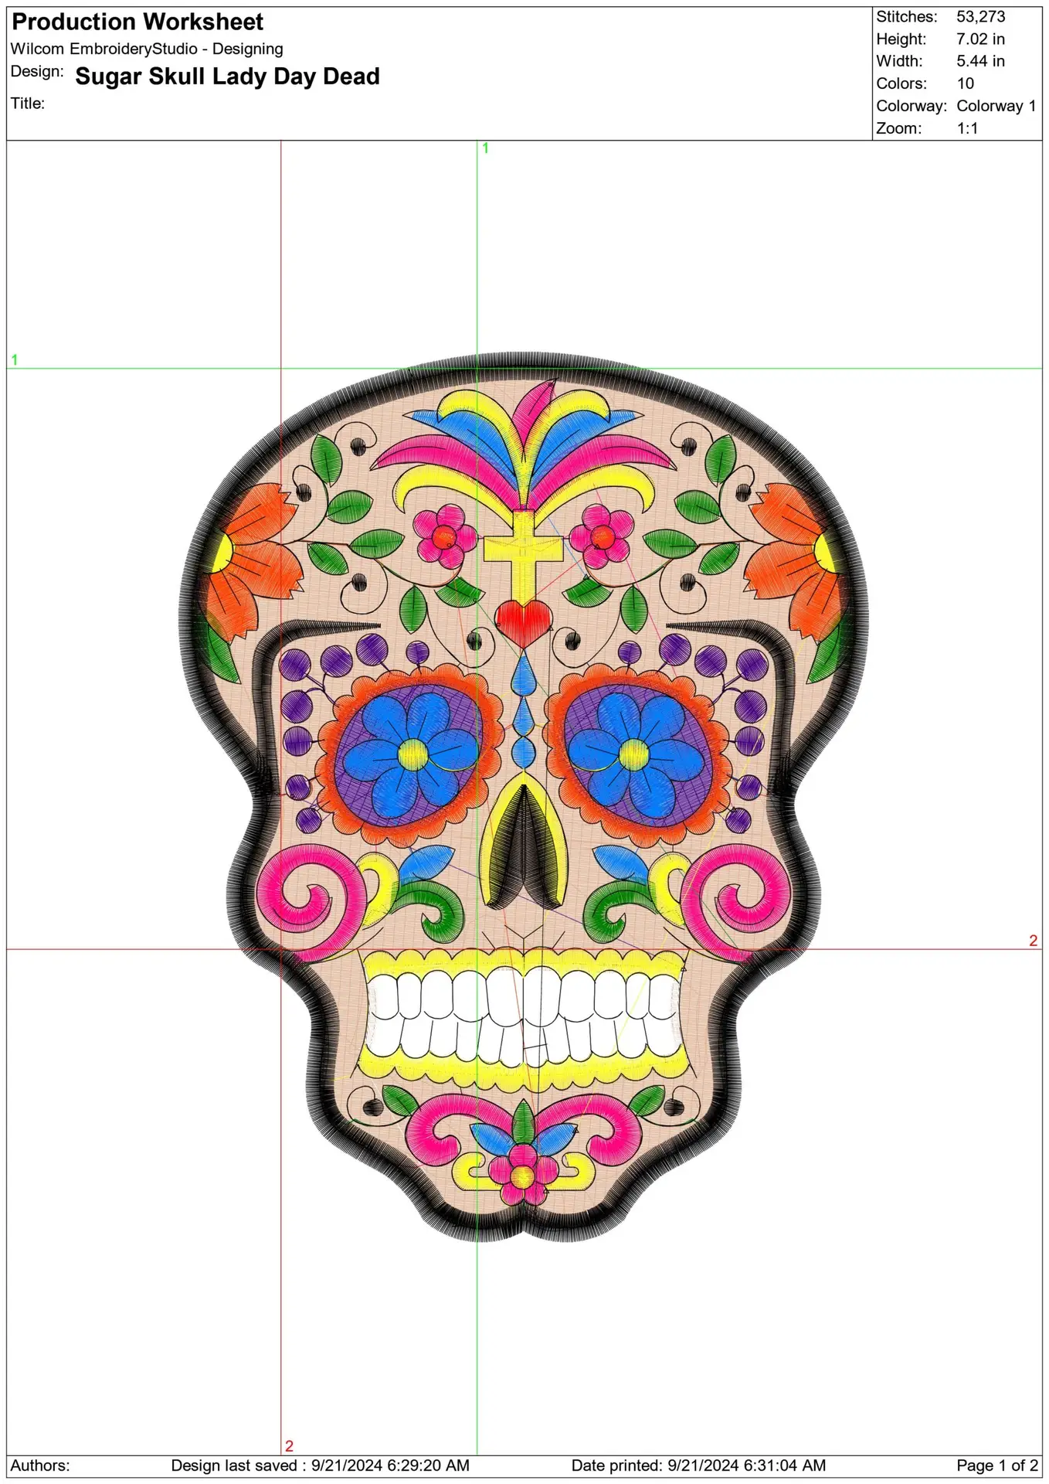Viewport: 1049px width, 1484px height.
Task: Click the 'Date printed' timestamp
Action: (x=698, y=1465)
